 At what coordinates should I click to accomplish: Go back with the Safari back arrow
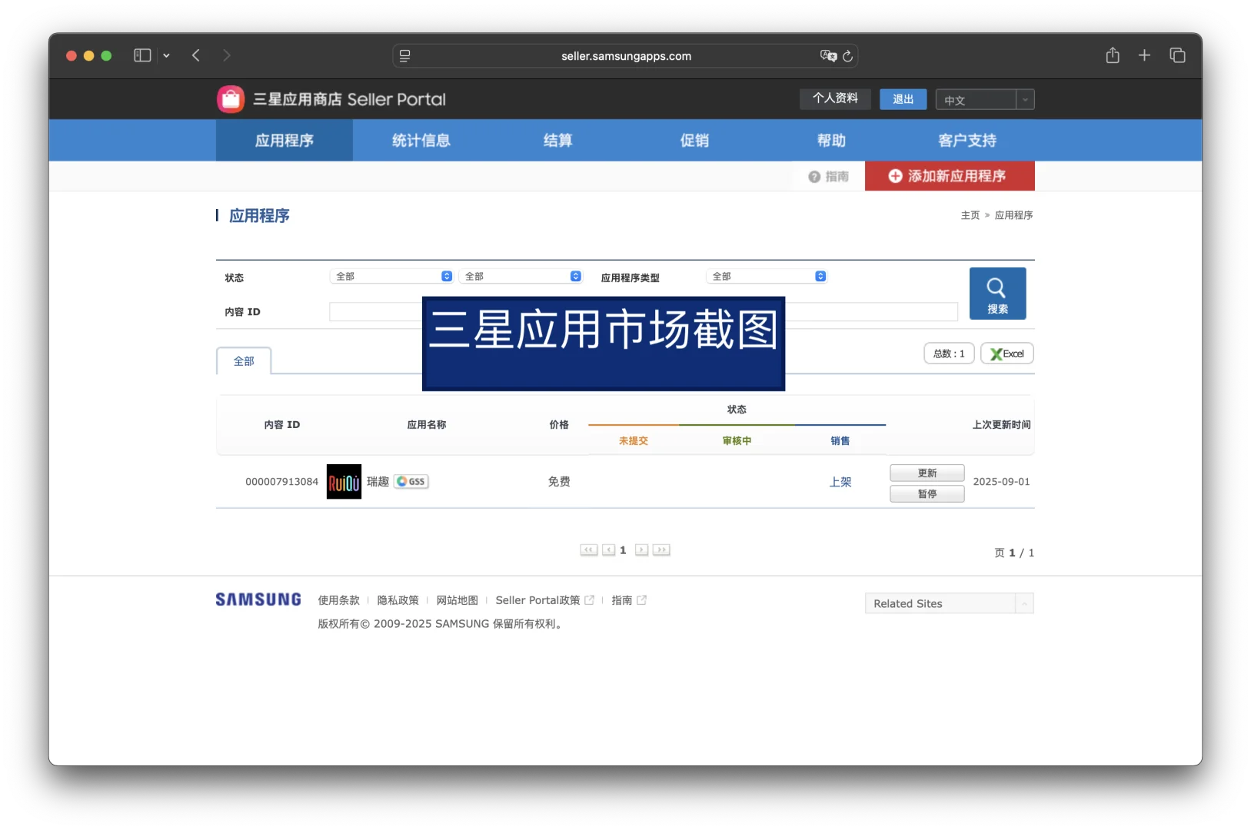196,55
